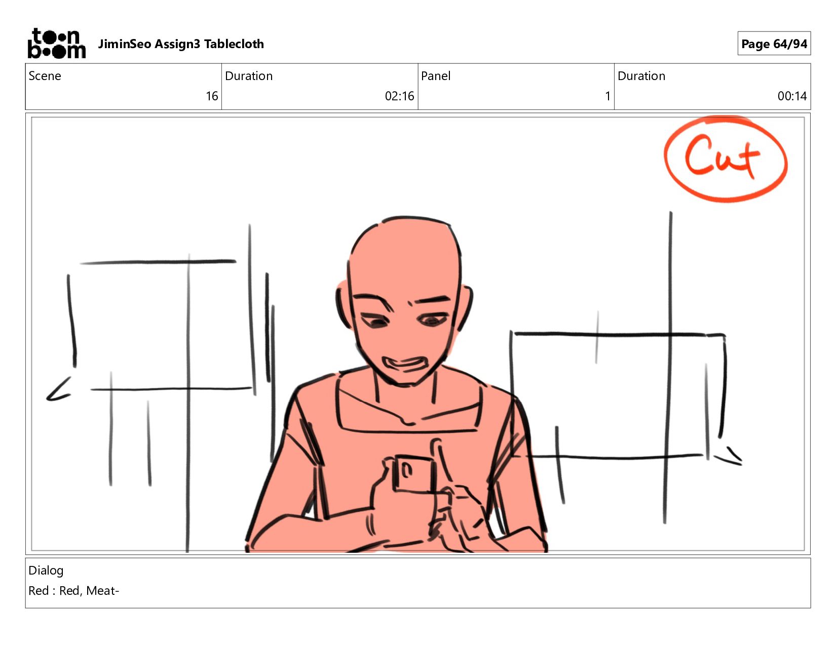Click the panel duration value '00:14'
The image size is (836, 646).
pos(792,96)
